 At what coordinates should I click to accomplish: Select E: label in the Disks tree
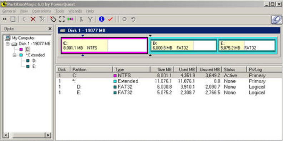pos(34,66)
